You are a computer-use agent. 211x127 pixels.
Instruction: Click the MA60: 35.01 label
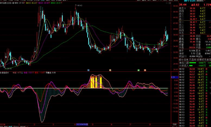[x=56, y=3]
